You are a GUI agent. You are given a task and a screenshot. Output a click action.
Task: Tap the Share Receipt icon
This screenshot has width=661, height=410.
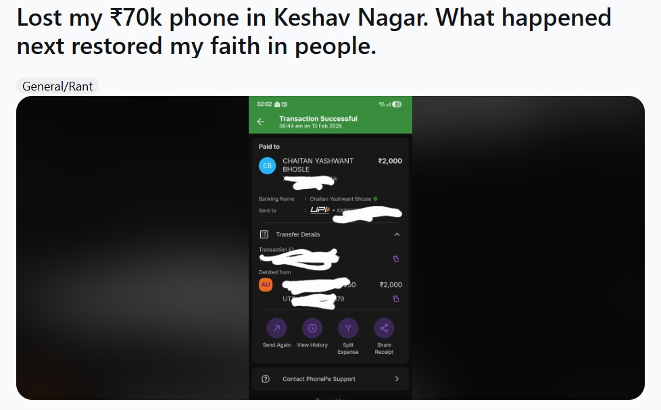pos(384,328)
